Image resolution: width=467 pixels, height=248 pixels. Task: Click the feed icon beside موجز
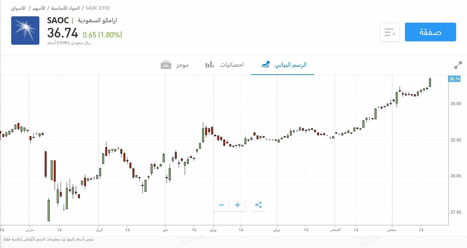tap(166, 64)
